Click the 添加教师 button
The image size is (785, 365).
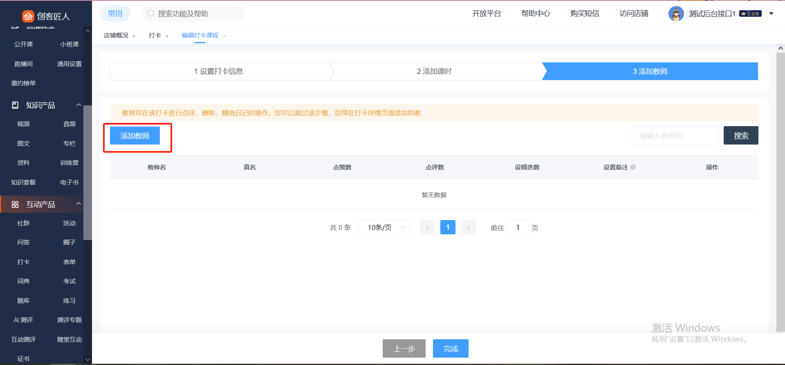(x=135, y=136)
